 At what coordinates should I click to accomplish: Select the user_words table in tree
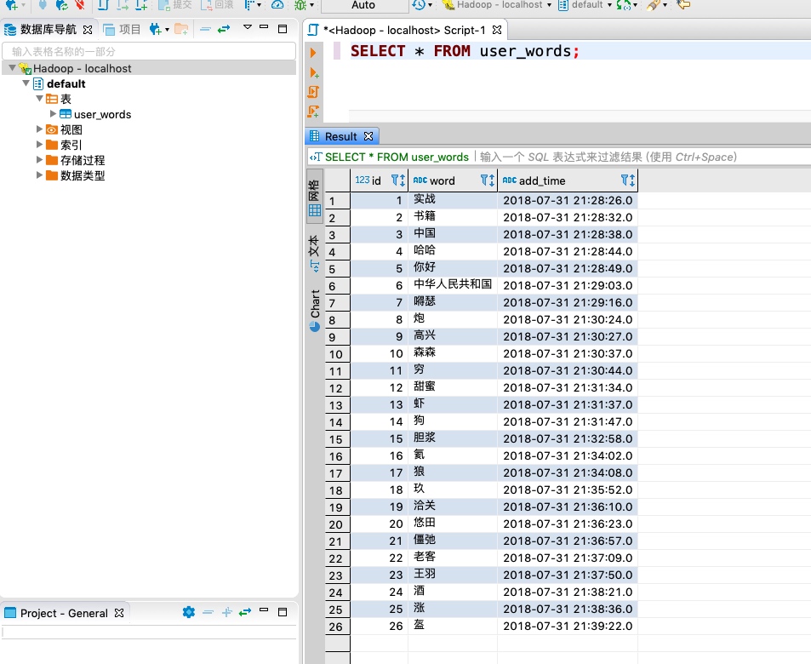102,114
